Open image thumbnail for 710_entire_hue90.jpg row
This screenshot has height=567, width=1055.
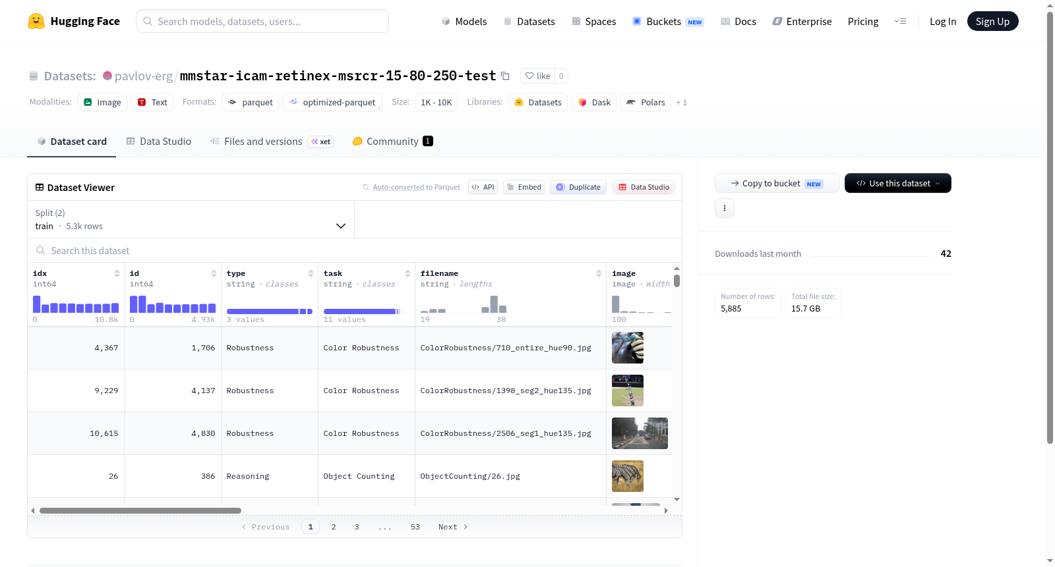coord(628,348)
